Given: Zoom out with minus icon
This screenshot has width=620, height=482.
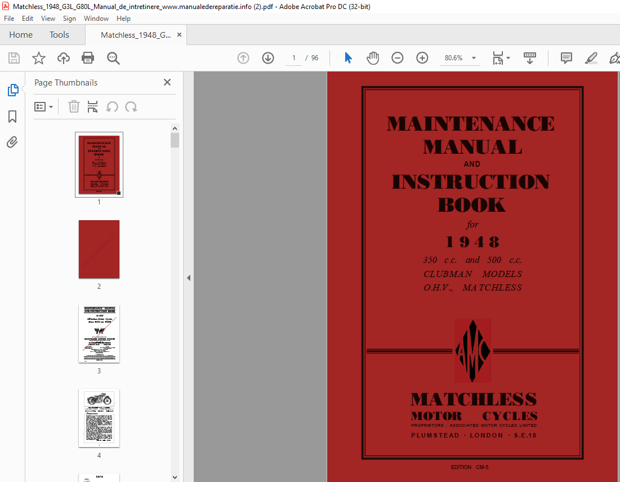Looking at the screenshot, I should [398, 58].
